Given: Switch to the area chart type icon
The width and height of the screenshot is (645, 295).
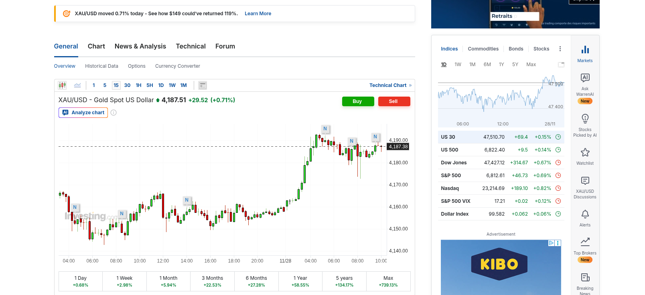Looking at the screenshot, I should (77, 85).
